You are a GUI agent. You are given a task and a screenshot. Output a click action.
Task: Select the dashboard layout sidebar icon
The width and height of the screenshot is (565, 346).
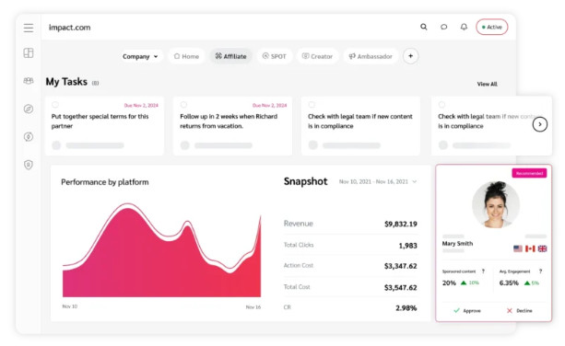click(x=29, y=53)
